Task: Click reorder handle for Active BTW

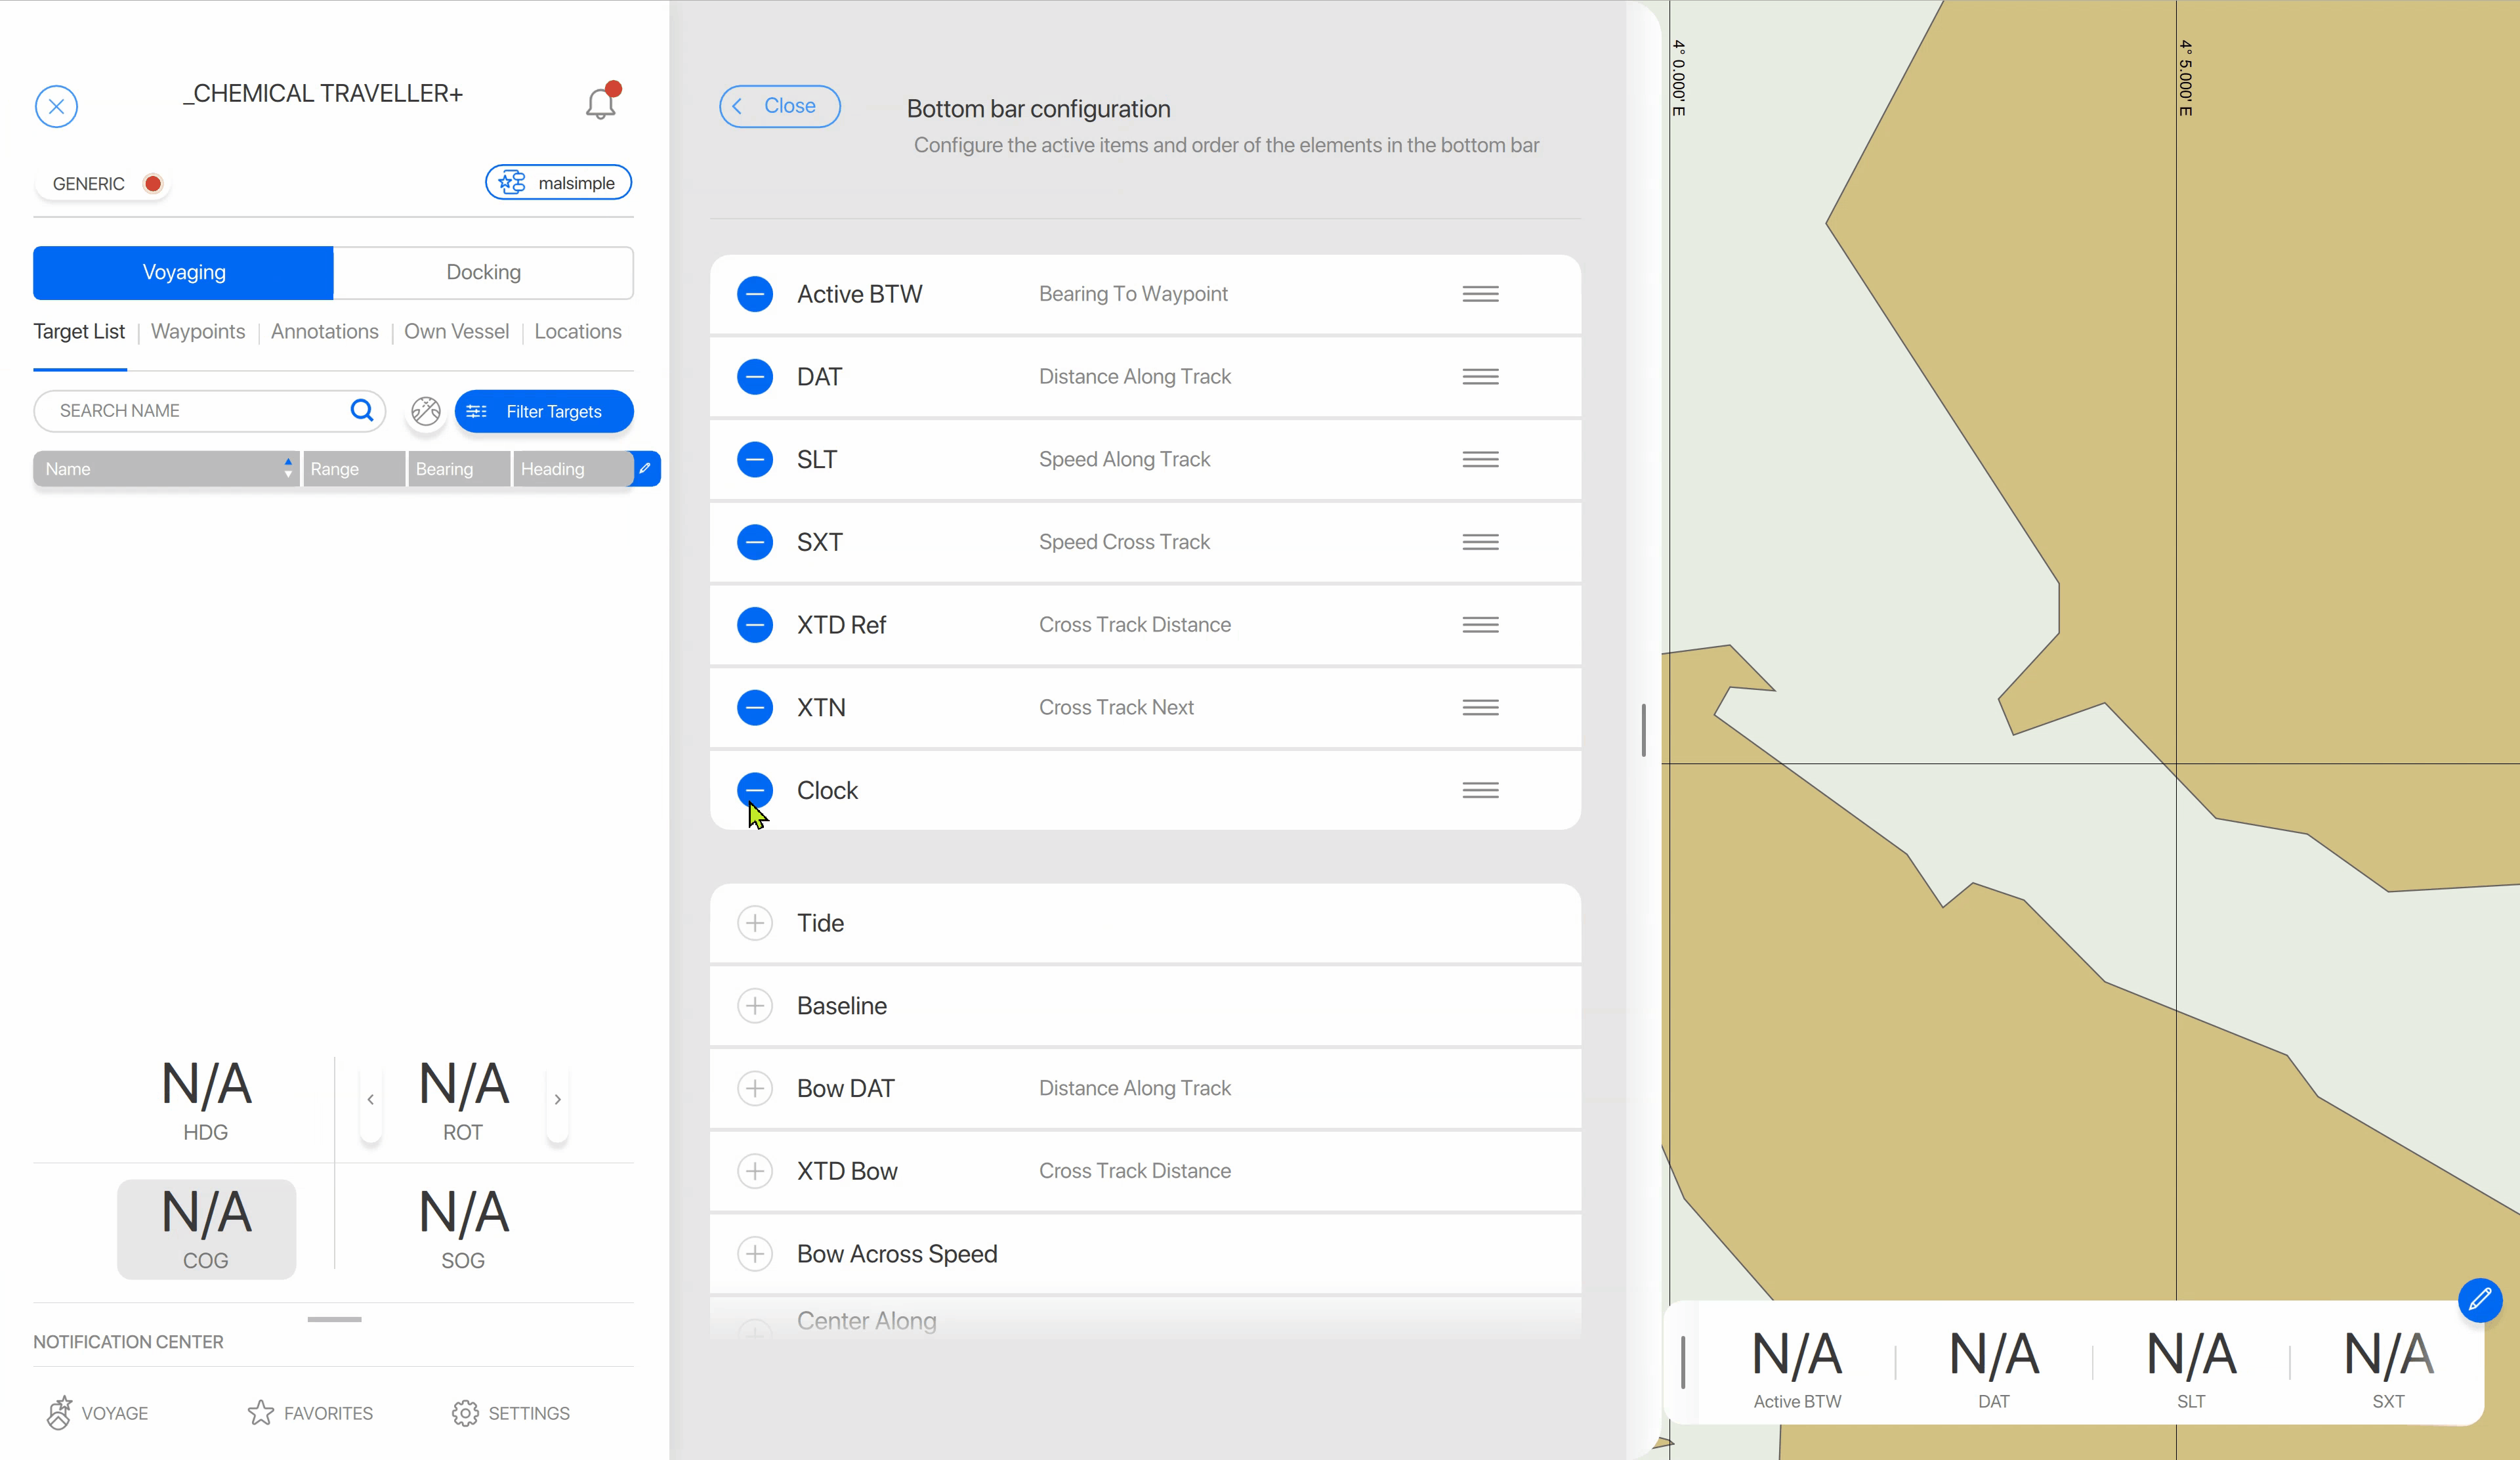Action: [x=1480, y=294]
